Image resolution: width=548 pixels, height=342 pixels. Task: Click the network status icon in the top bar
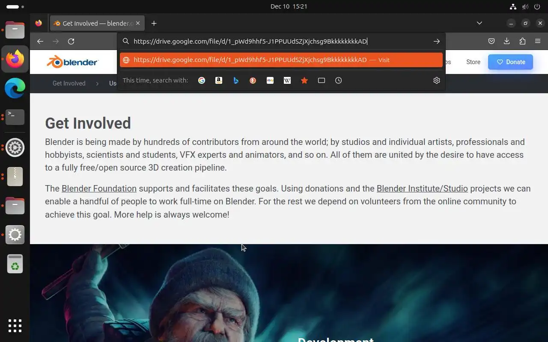tap(513, 6)
